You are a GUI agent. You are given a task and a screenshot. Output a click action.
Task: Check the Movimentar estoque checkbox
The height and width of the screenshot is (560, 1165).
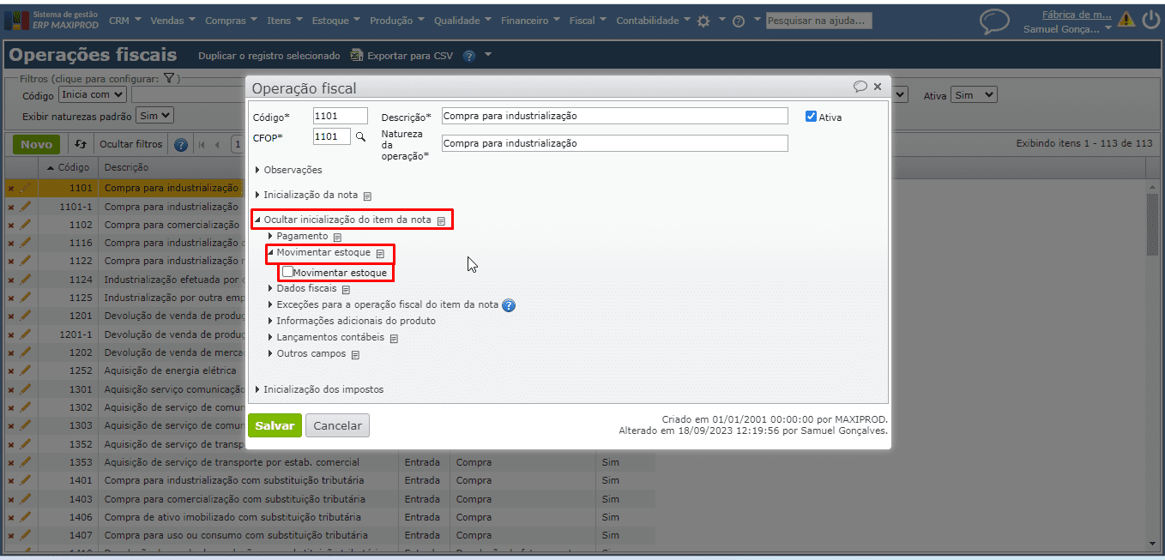click(287, 272)
